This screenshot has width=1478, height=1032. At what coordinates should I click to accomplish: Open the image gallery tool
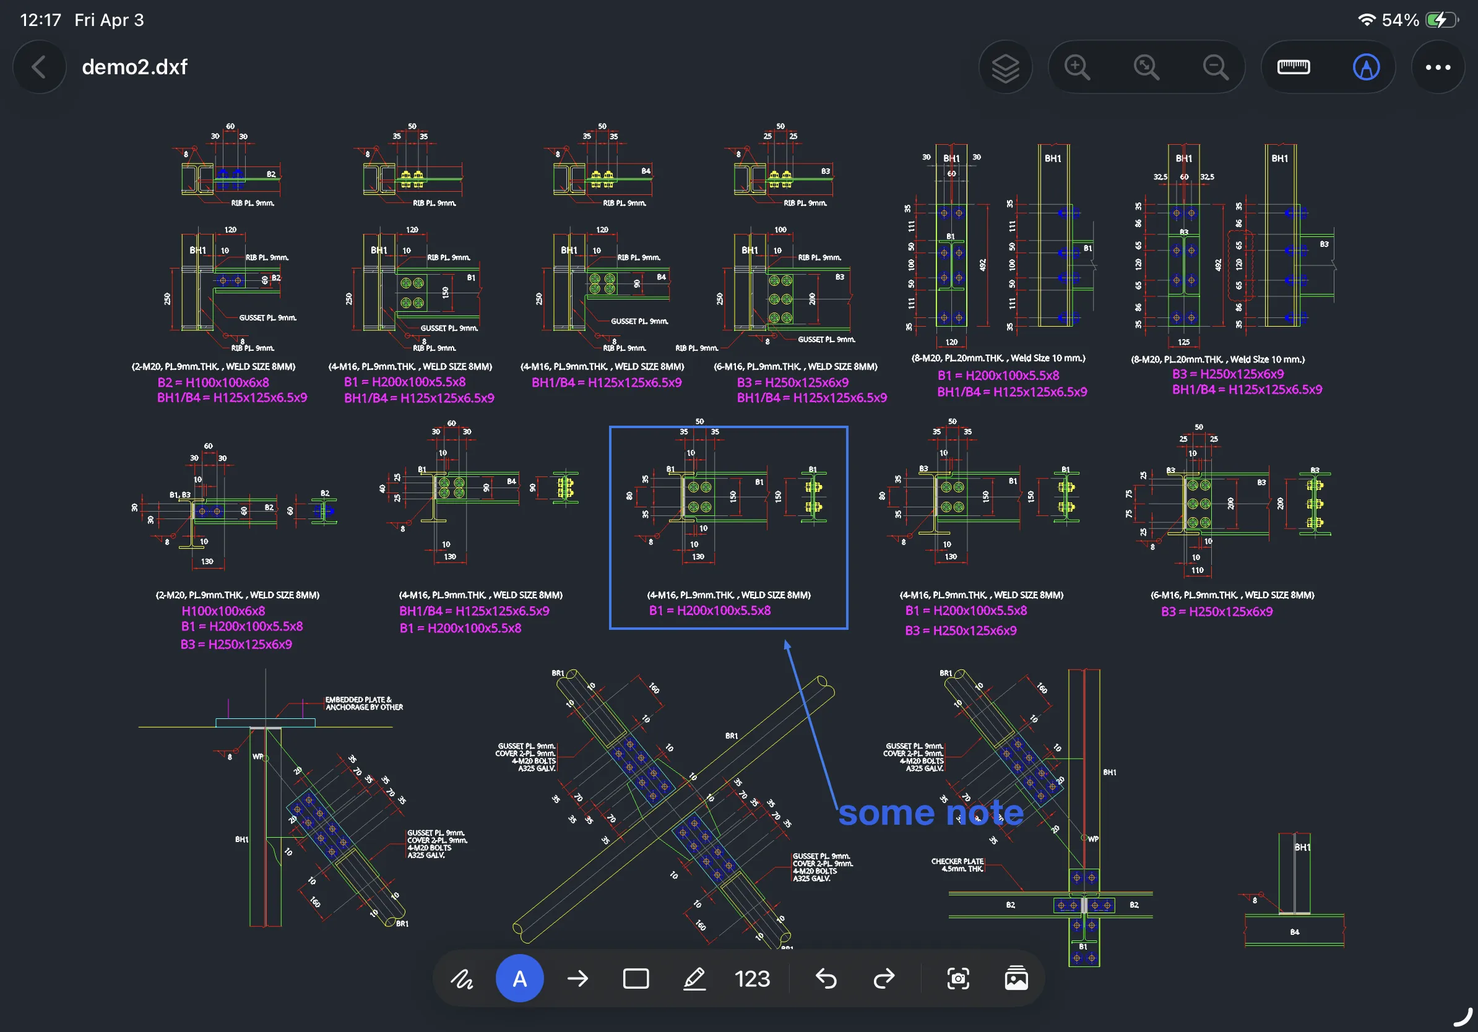(x=1016, y=979)
